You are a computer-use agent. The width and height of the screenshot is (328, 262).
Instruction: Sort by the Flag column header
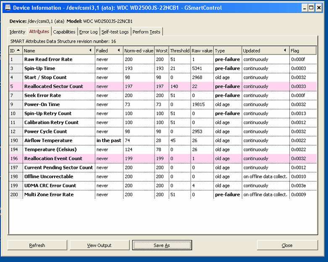coord(303,51)
